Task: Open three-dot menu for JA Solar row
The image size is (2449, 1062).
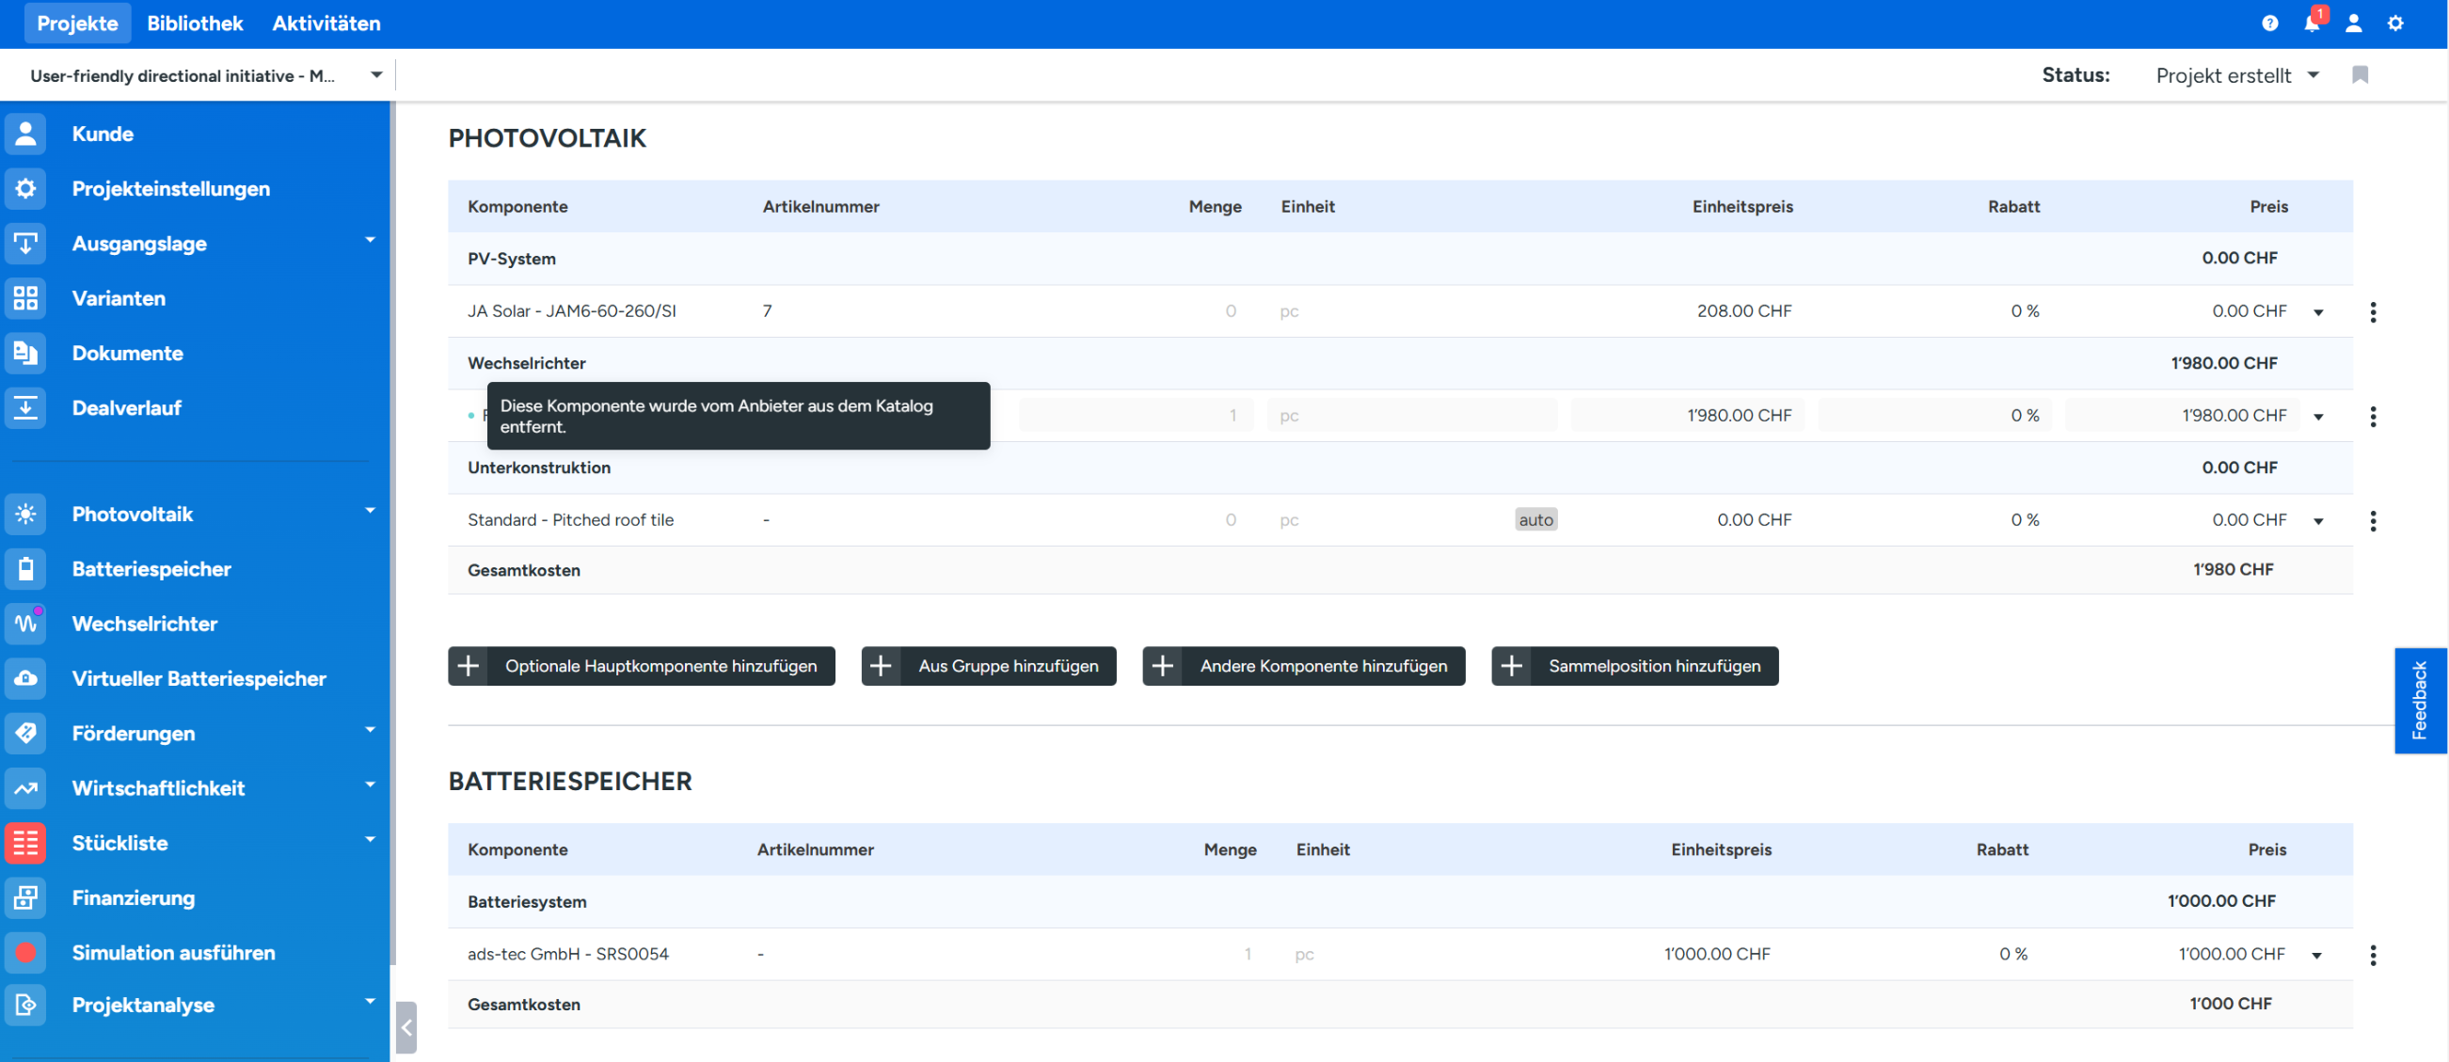Action: pyautogui.click(x=2373, y=312)
